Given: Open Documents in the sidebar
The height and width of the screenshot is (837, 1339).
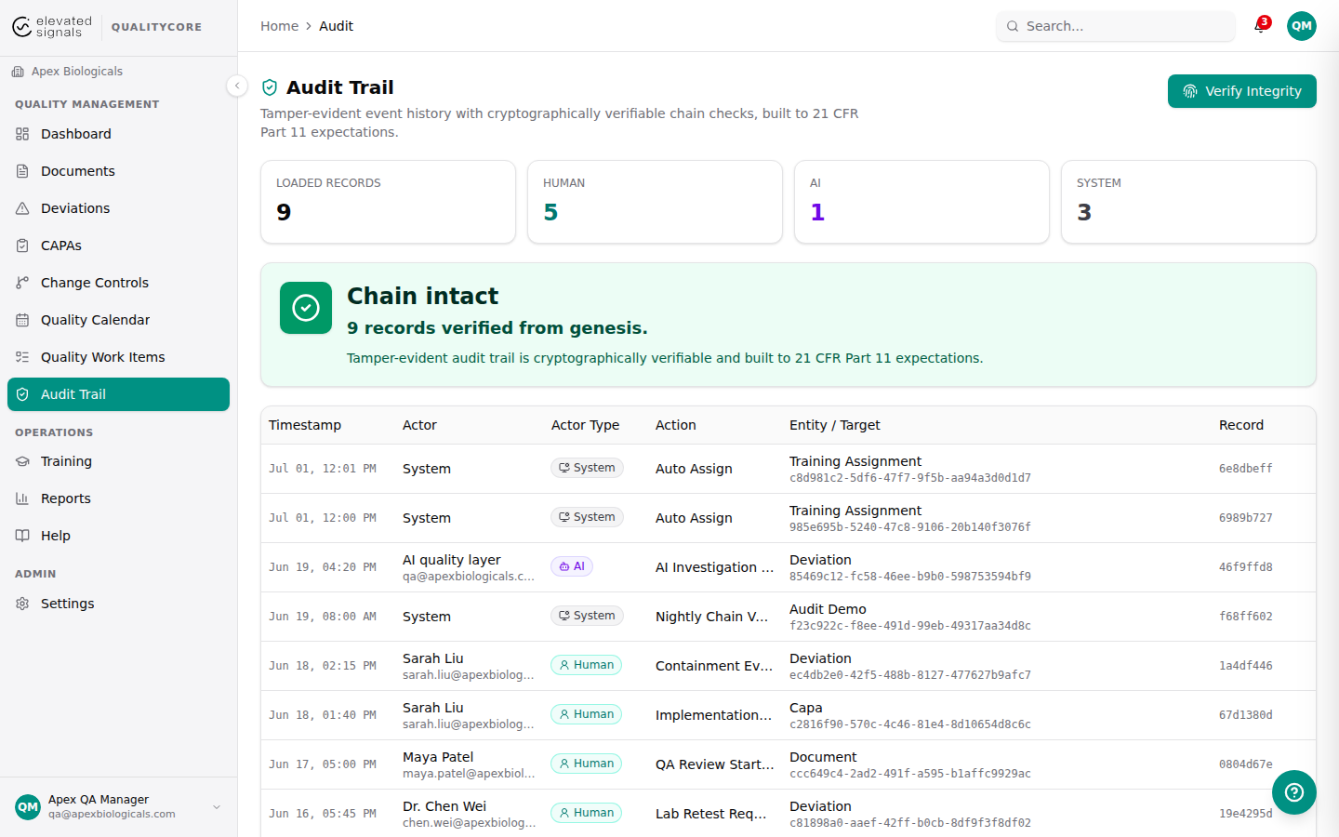Looking at the screenshot, I should 118,171.
